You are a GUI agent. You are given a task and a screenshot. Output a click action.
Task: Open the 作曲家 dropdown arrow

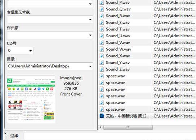click(90, 35)
